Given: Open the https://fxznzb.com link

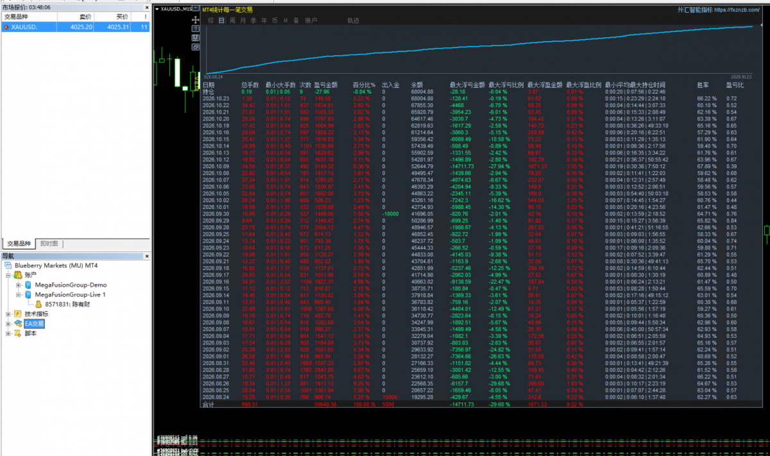Looking at the screenshot, I should pyautogui.click(x=737, y=10).
